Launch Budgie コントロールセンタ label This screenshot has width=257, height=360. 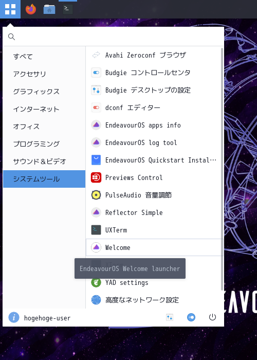pyautogui.click(x=148, y=73)
